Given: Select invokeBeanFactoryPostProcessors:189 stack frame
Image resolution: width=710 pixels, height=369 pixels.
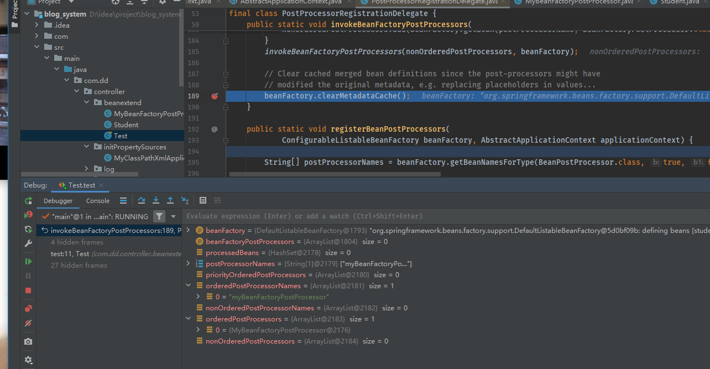Looking at the screenshot, I should [109, 231].
